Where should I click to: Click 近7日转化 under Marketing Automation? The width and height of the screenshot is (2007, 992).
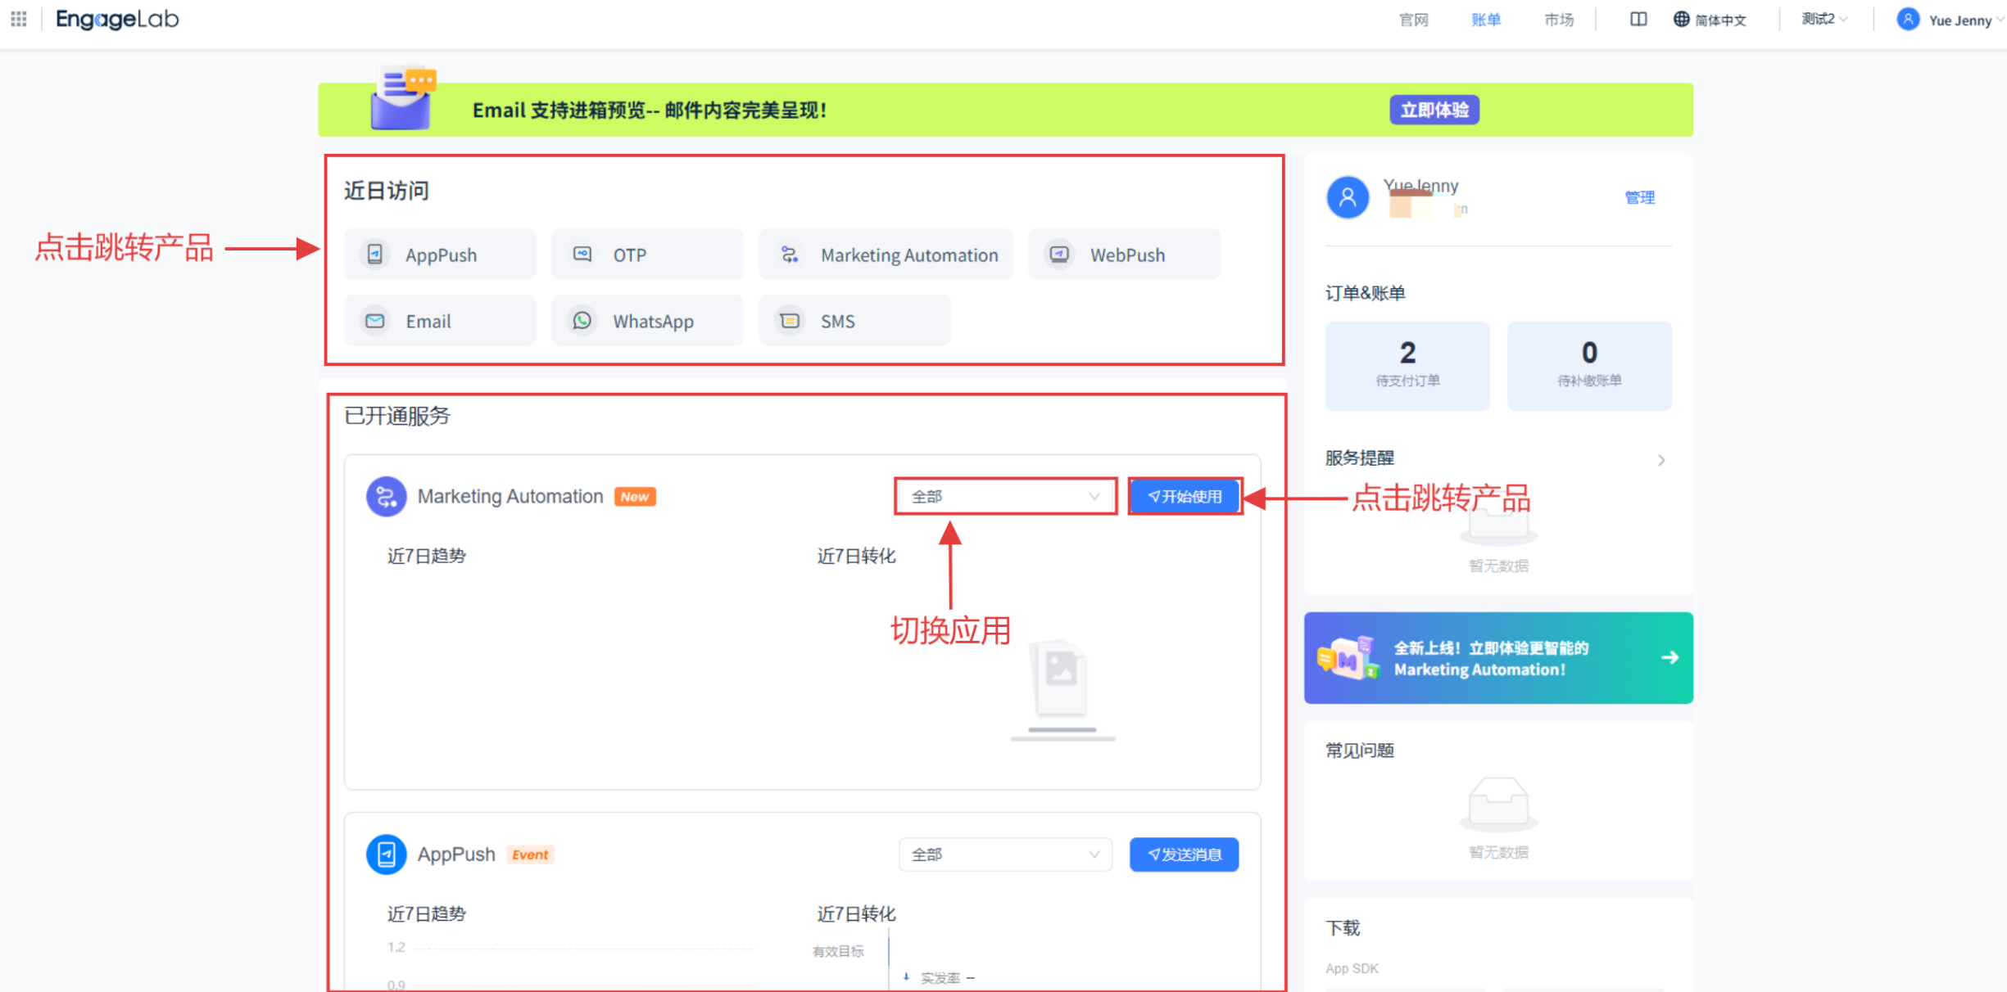point(856,556)
